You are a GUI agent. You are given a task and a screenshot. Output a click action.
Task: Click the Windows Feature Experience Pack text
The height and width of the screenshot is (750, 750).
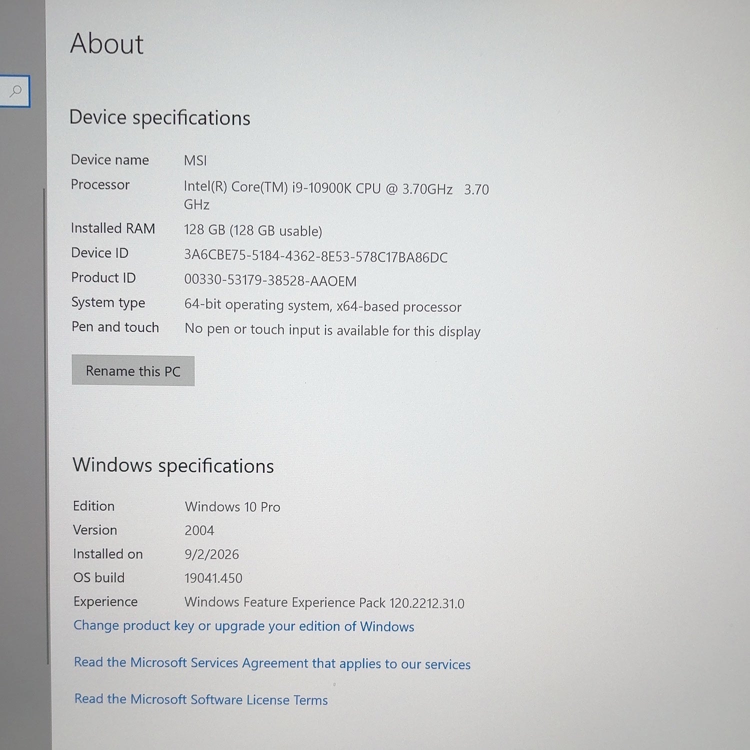pos(324,602)
